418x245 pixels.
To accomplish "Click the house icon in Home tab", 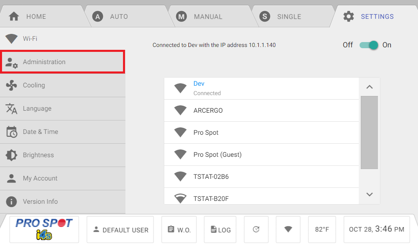I will click(14, 16).
